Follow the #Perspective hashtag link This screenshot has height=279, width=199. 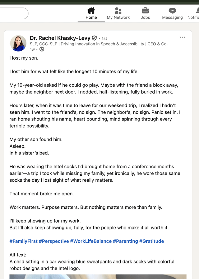[x=54, y=241]
